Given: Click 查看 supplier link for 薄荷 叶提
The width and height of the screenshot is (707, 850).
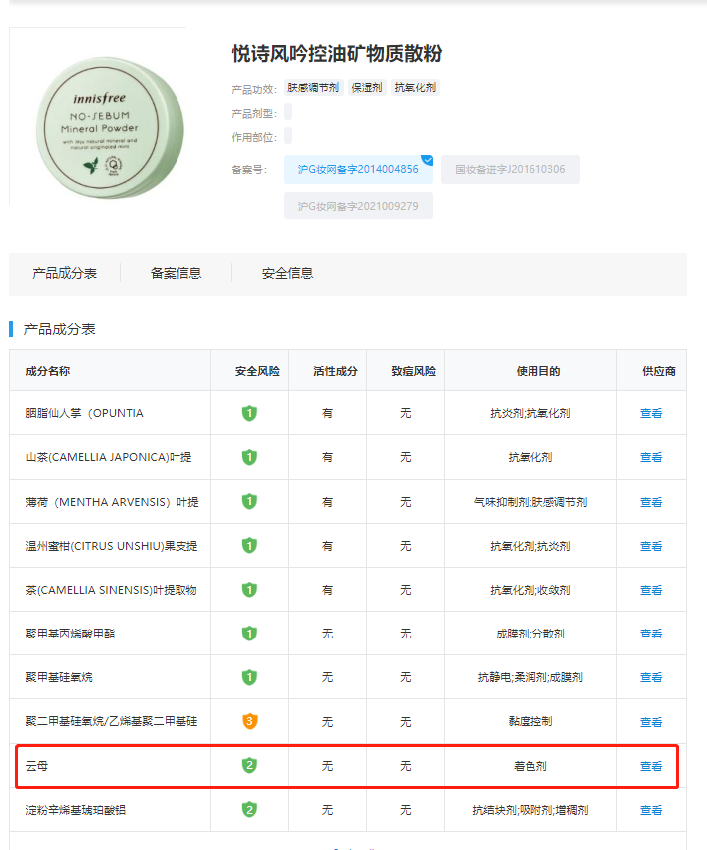Looking at the screenshot, I should pyautogui.click(x=651, y=502).
